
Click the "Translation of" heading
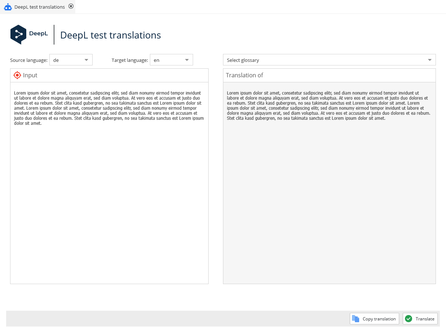[245, 75]
